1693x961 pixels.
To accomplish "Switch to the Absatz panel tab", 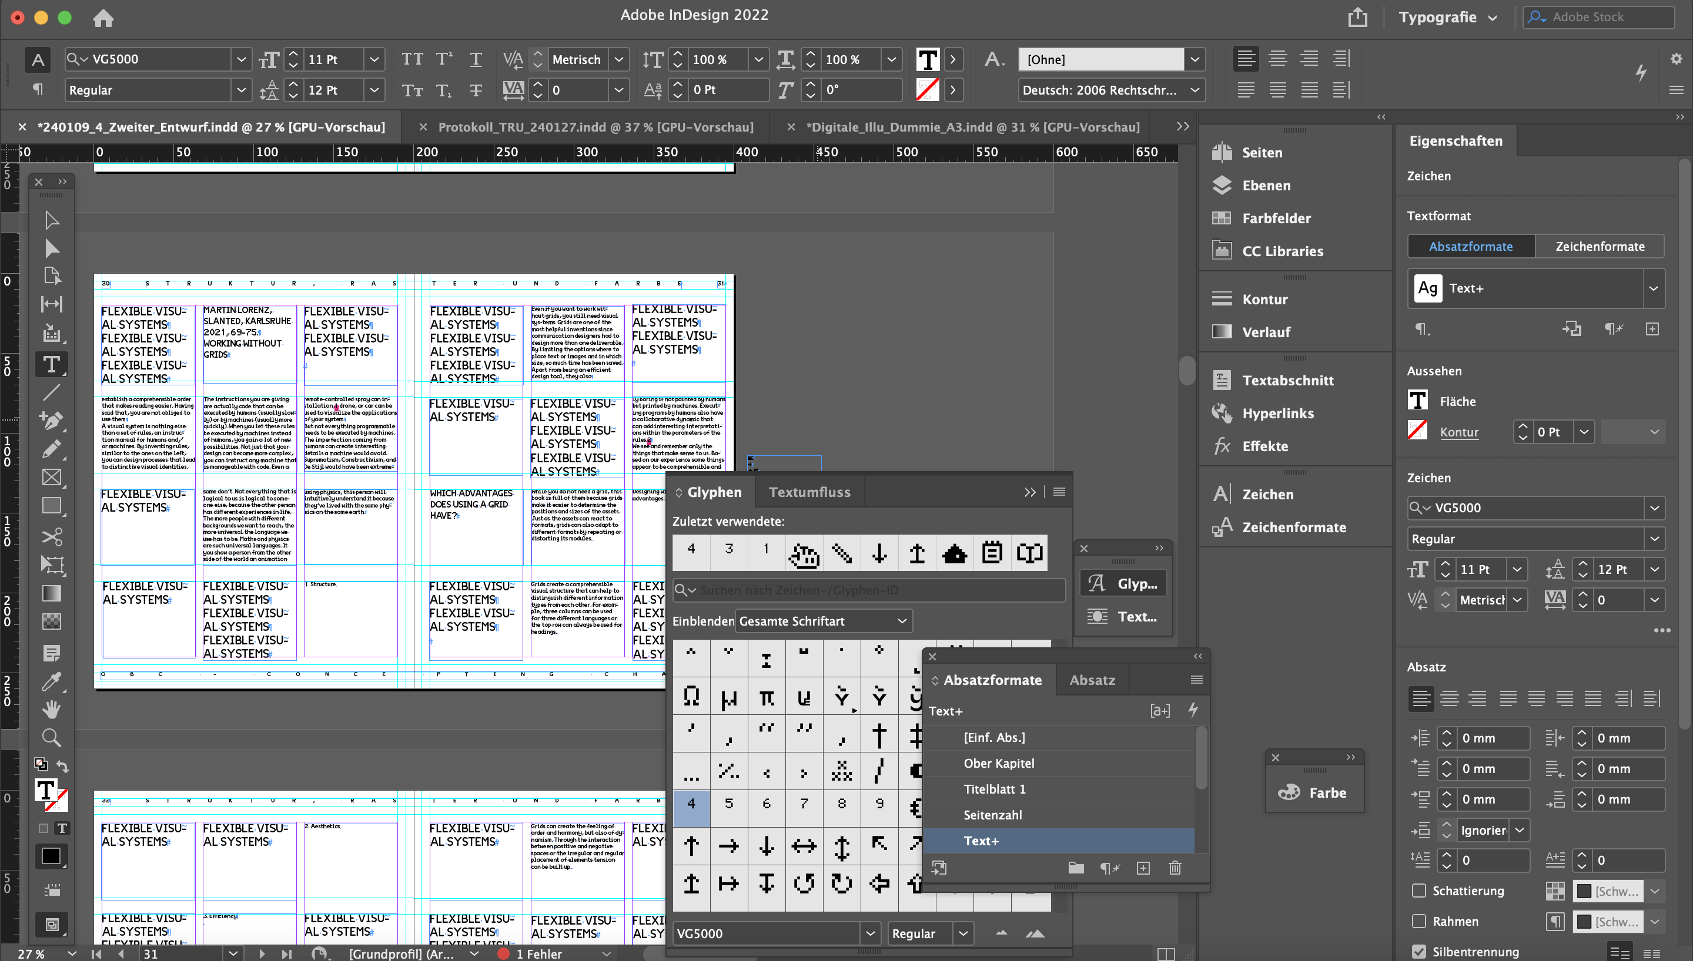I will tap(1092, 680).
